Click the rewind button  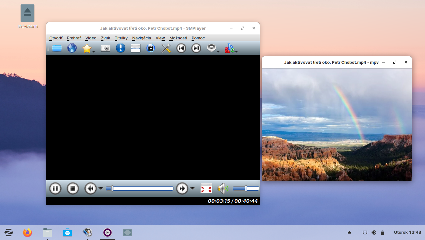(91, 188)
